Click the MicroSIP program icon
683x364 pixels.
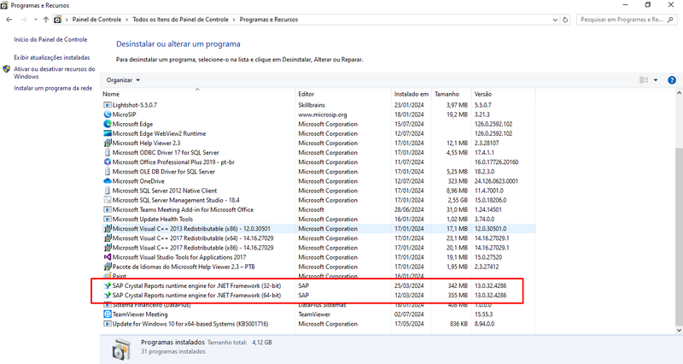[108, 114]
